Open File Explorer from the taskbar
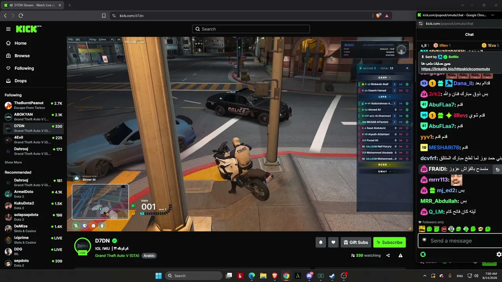 (x=263, y=276)
